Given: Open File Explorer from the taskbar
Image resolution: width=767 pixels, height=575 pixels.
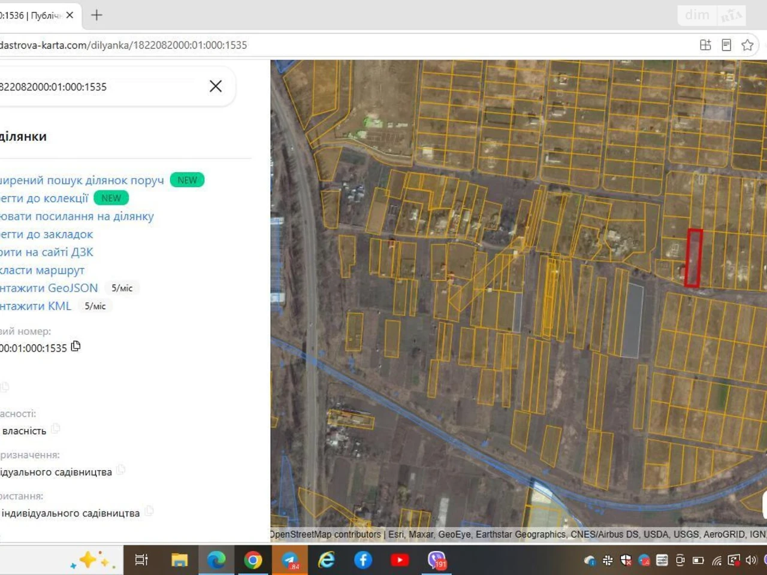Looking at the screenshot, I should [x=179, y=560].
